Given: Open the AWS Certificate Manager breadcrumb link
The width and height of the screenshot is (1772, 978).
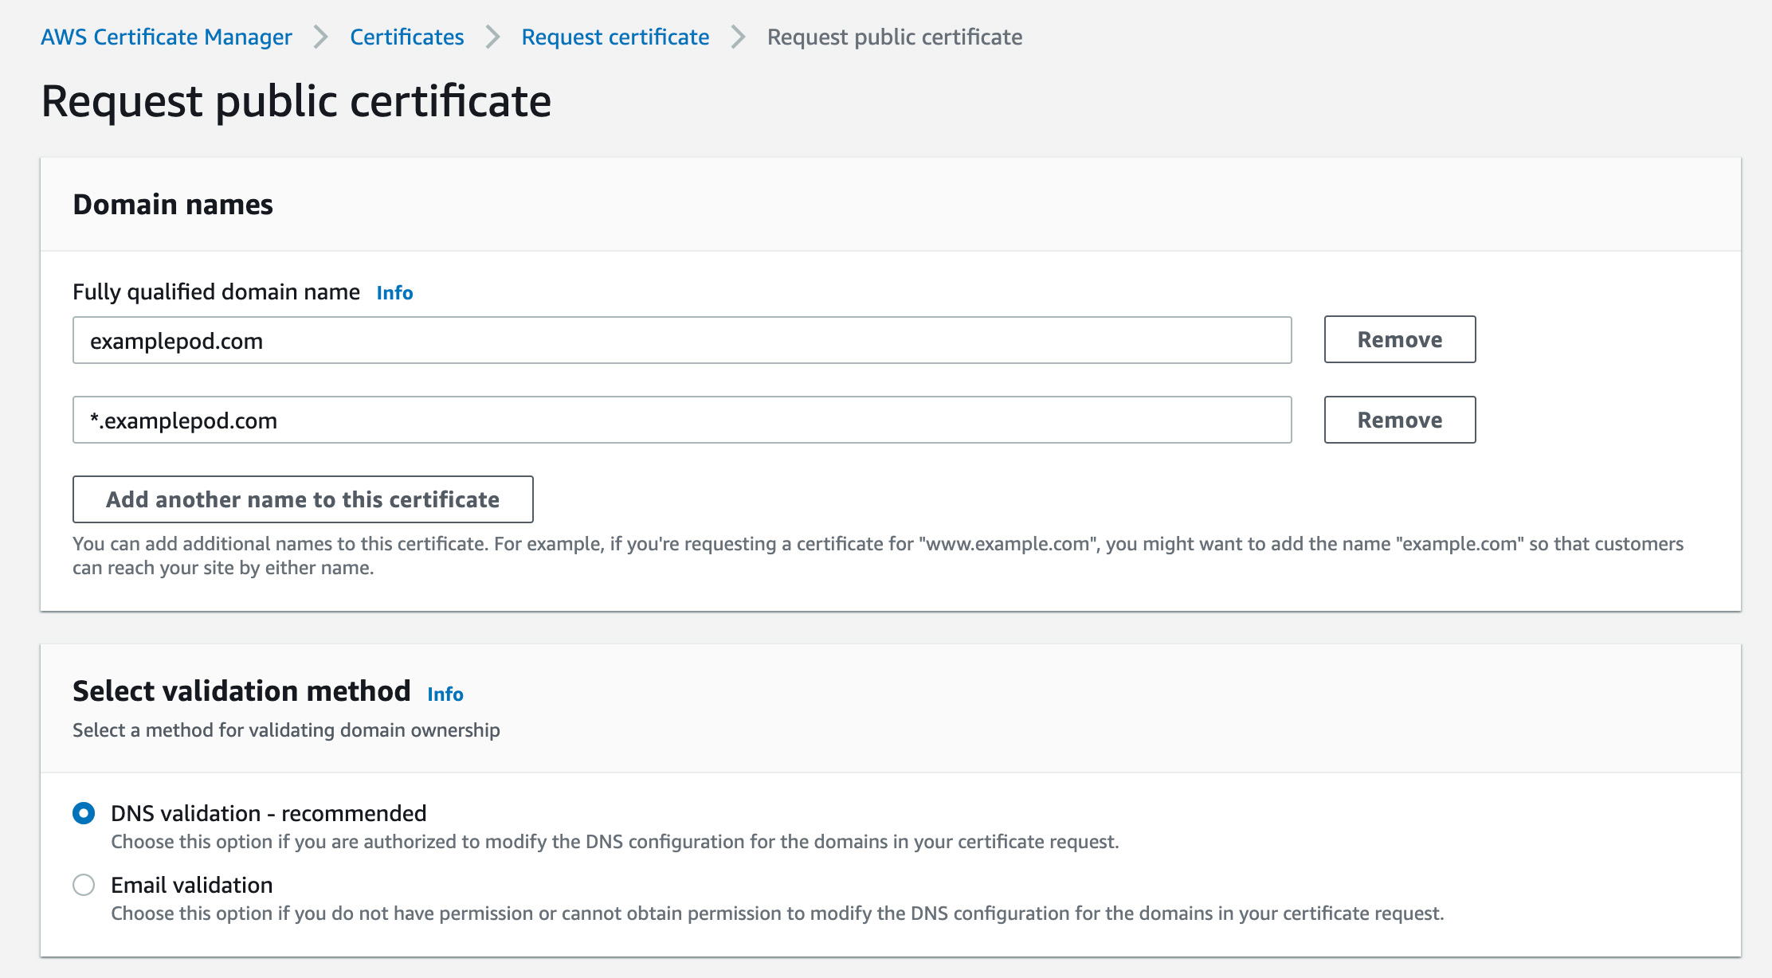Looking at the screenshot, I should pos(167,37).
